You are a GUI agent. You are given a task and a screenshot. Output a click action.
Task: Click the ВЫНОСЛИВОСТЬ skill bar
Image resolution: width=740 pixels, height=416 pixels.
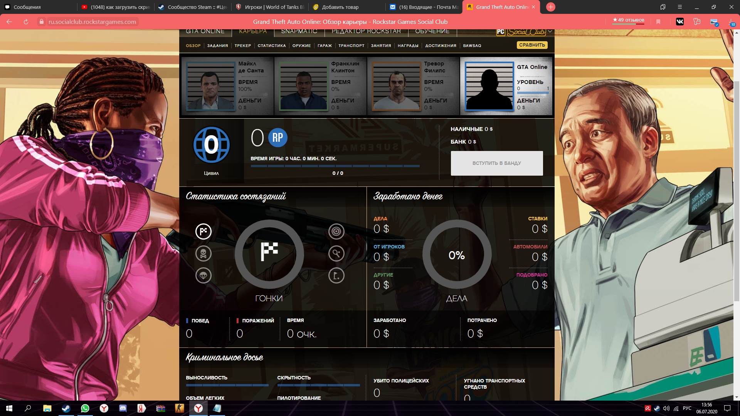[227, 385]
